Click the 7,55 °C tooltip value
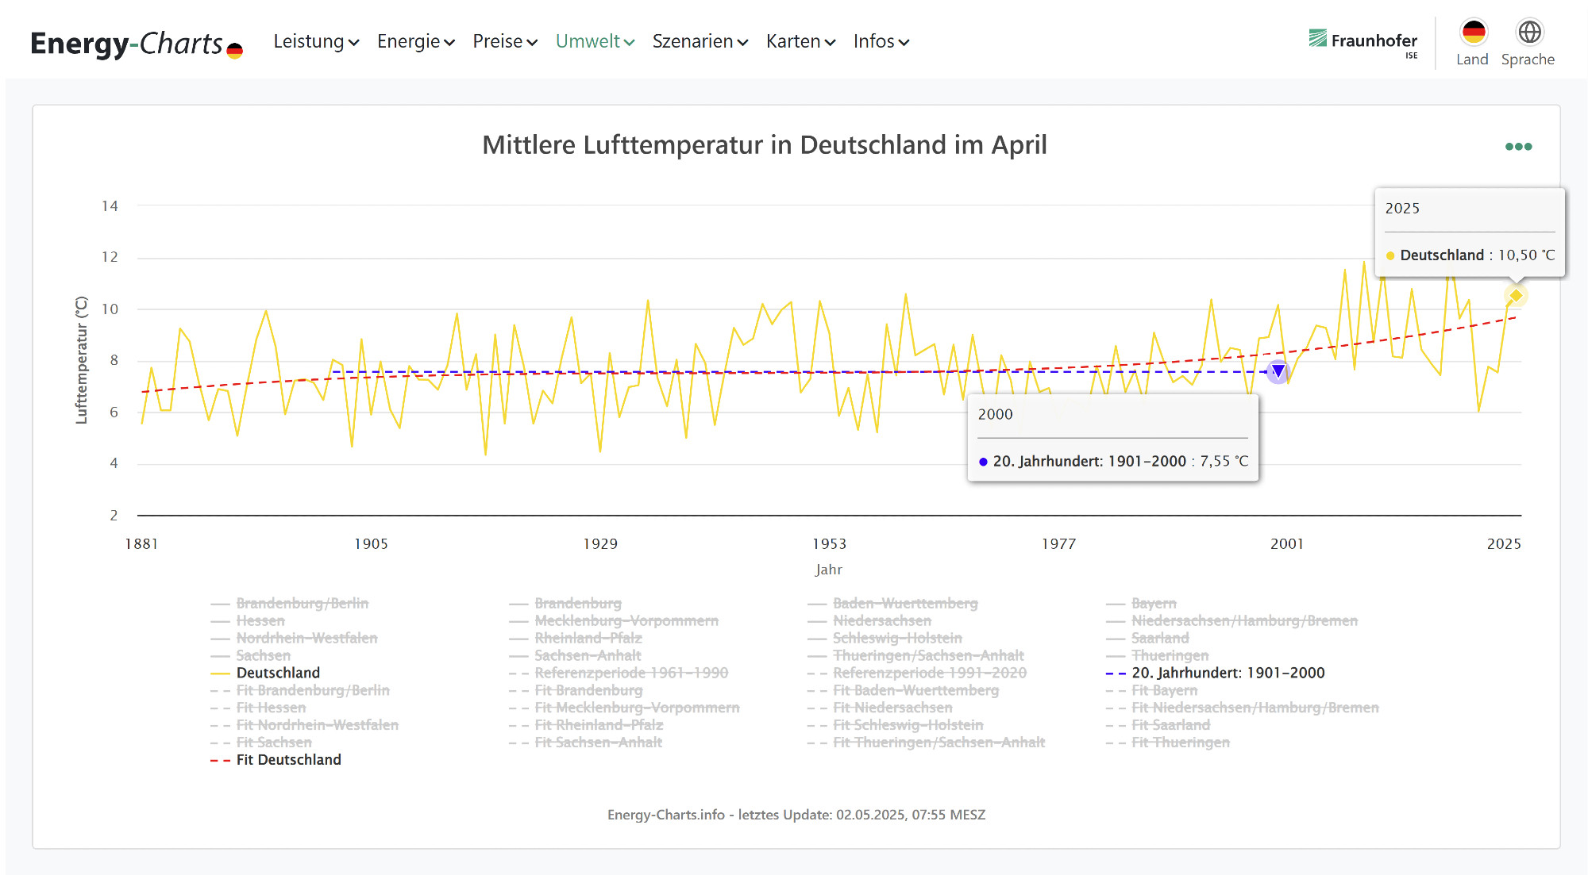1588x875 pixels. 1224,462
